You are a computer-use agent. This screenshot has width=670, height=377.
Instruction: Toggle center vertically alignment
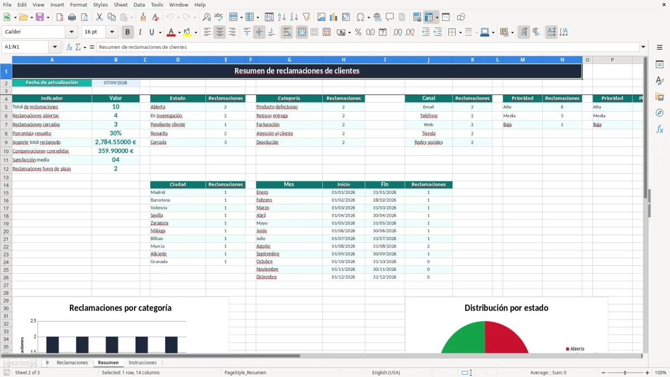click(x=259, y=32)
